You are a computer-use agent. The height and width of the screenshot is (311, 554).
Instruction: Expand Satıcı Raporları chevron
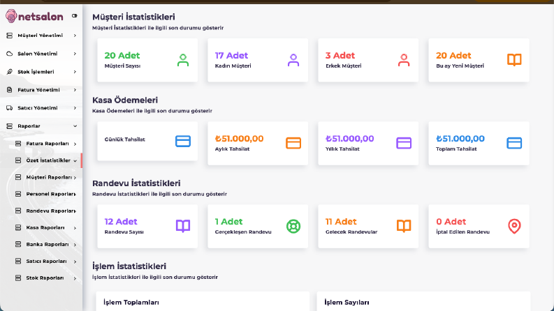click(75, 261)
